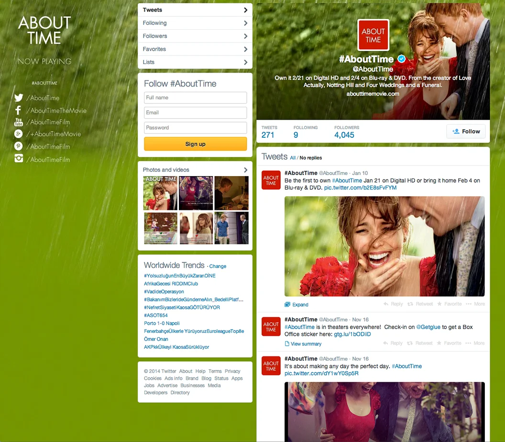This screenshot has height=442, width=505.
Task: Open the Photos and videos arrow
Action: tap(245, 170)
